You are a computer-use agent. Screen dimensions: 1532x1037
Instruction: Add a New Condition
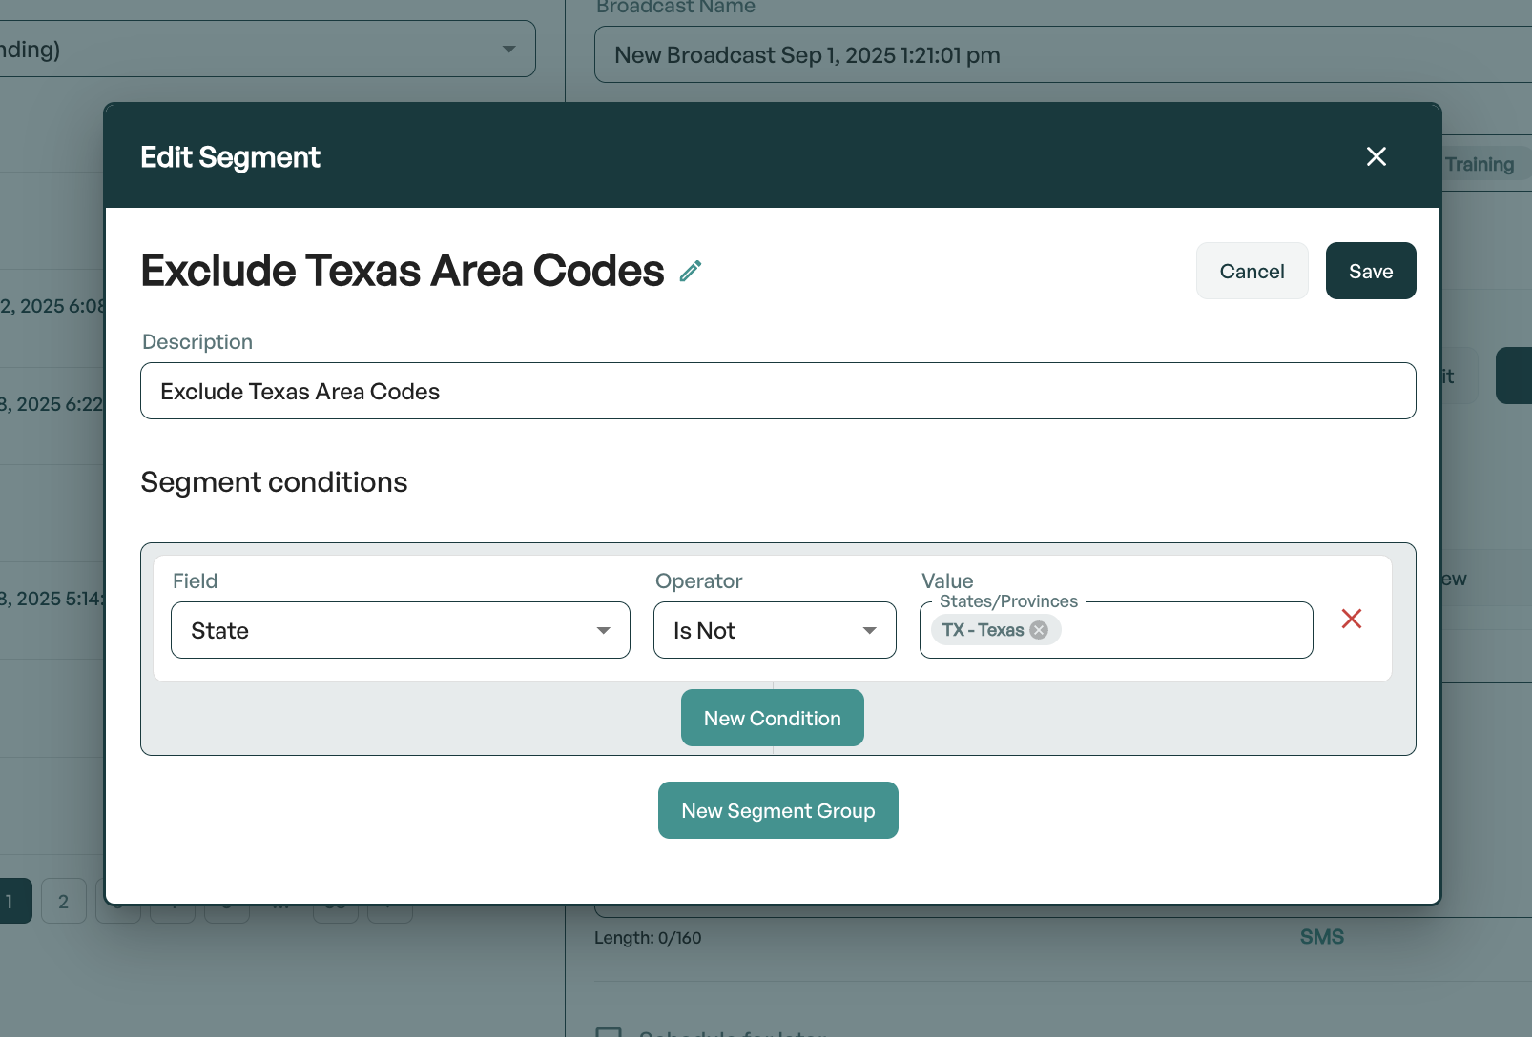point(772,719)
